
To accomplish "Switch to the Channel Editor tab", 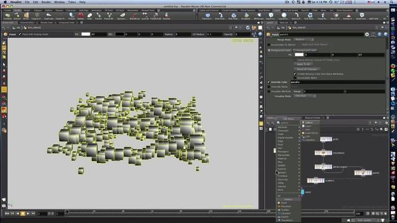I will click(x=27, y=22).
